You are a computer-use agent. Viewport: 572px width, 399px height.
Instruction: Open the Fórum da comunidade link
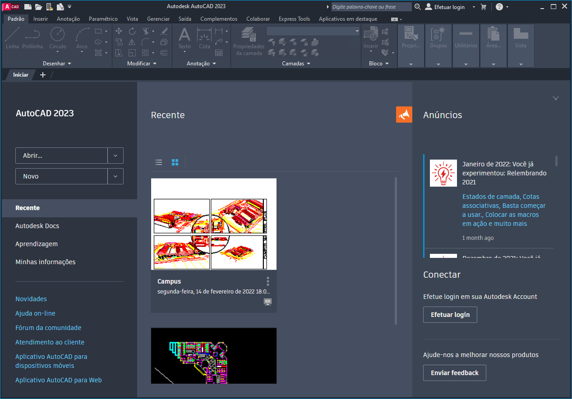[x=48, y=328]
